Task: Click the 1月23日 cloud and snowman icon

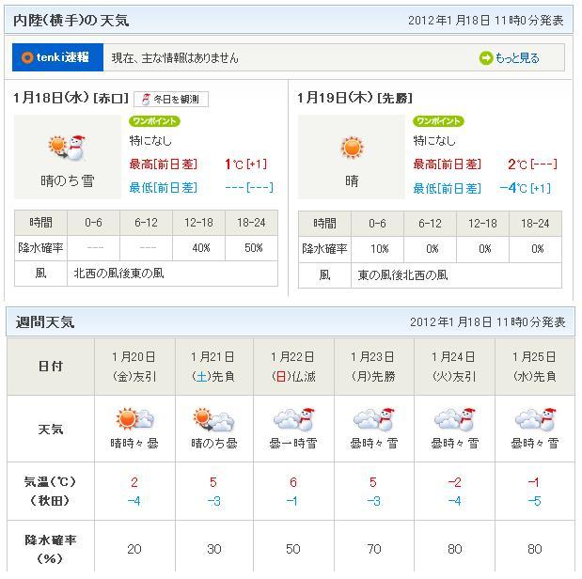Action: click(x=374, y=419)
